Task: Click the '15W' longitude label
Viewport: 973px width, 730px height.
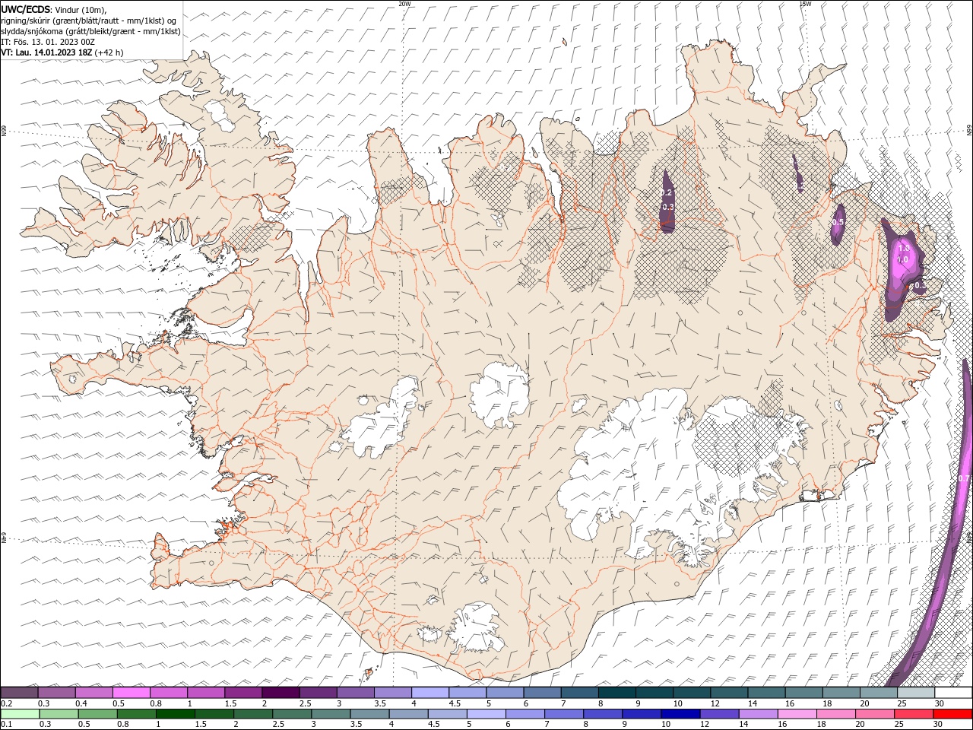Action: [805, 4]
